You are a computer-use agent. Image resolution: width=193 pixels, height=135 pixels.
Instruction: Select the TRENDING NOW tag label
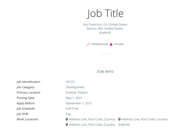(x=100, y=44)
